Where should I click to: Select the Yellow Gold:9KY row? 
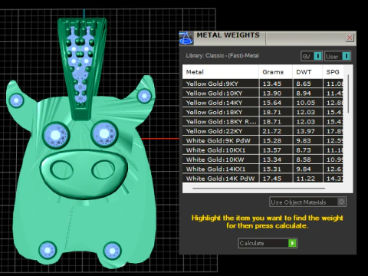click(x=263, y=84)
